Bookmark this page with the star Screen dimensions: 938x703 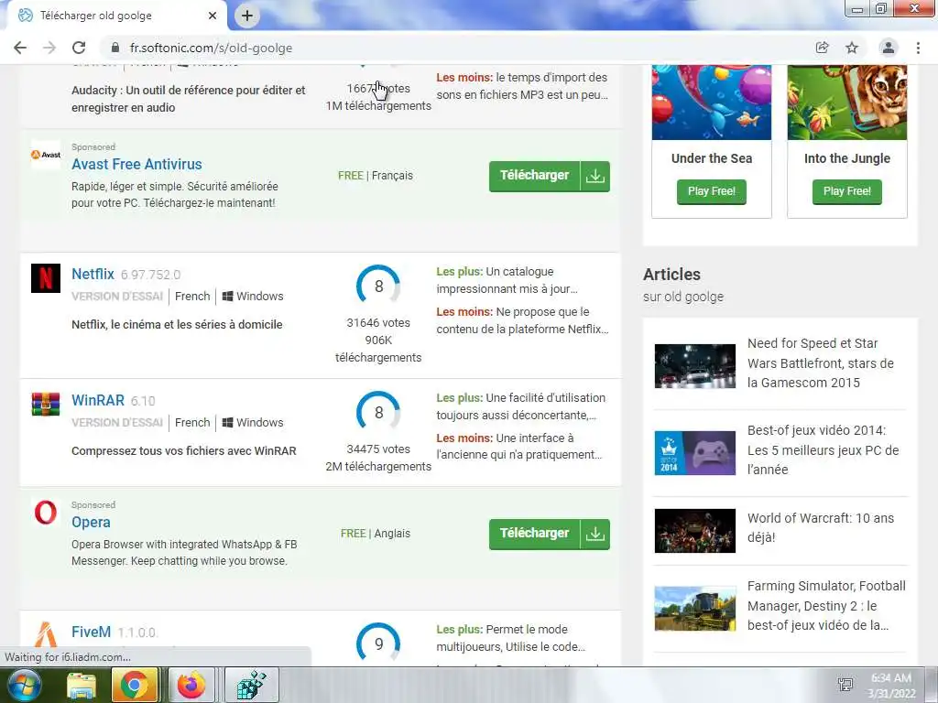click(852, 48)
